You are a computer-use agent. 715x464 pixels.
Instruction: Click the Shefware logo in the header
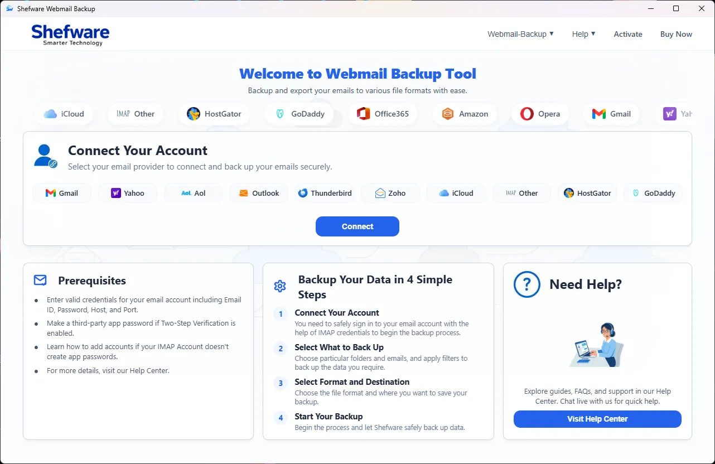(70, 35)
